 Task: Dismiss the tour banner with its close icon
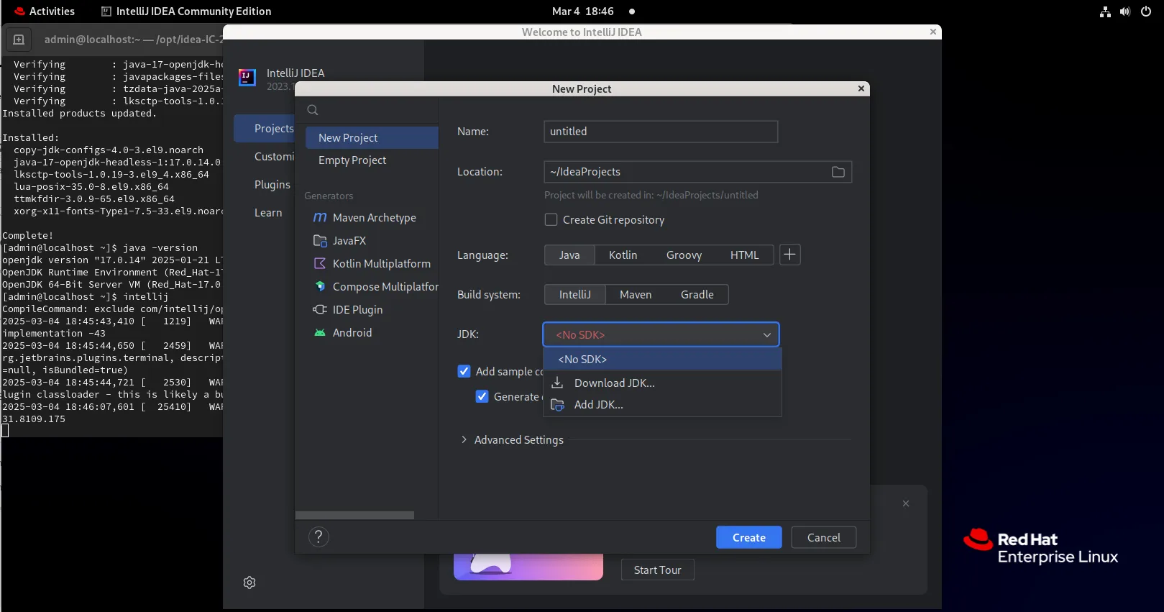[906, 503]
